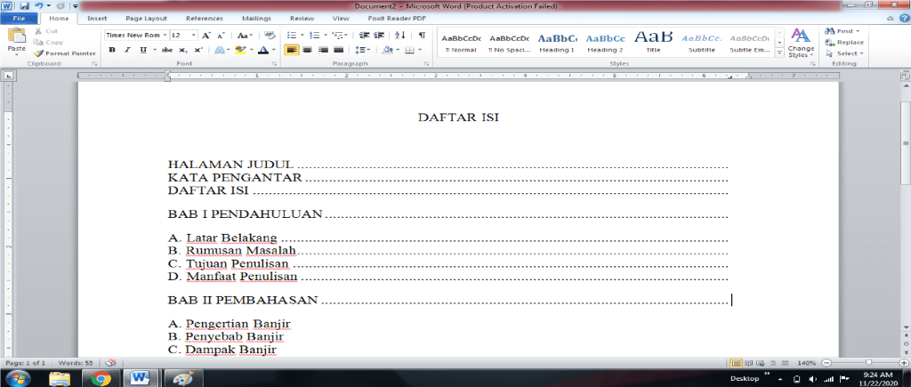The image size is (911, 387).
Task: Click the Replace button in Editing
Action: click(844, 42)
